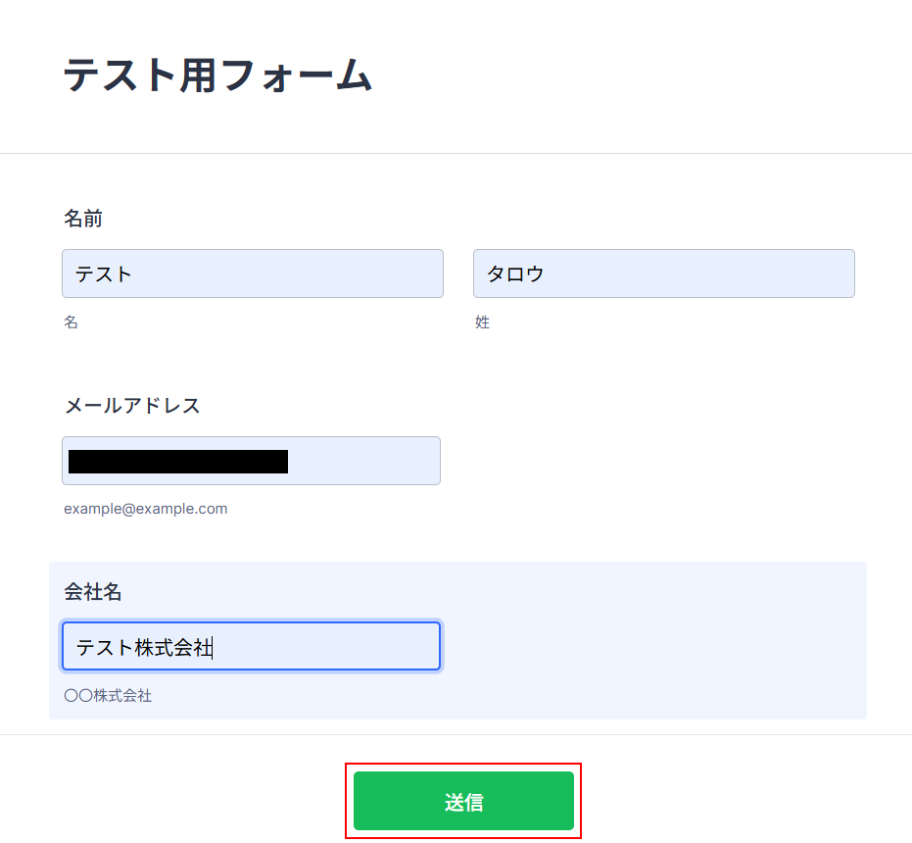Click the メールアドレス field label
Viewport: 912px width, 843px height.
pyautogui.click(x=132, y=405)
